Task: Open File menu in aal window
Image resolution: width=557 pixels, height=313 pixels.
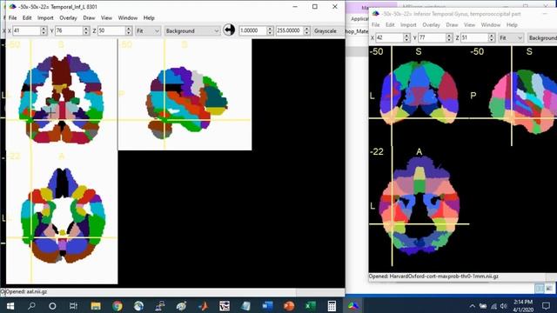Action: [12, 17]
